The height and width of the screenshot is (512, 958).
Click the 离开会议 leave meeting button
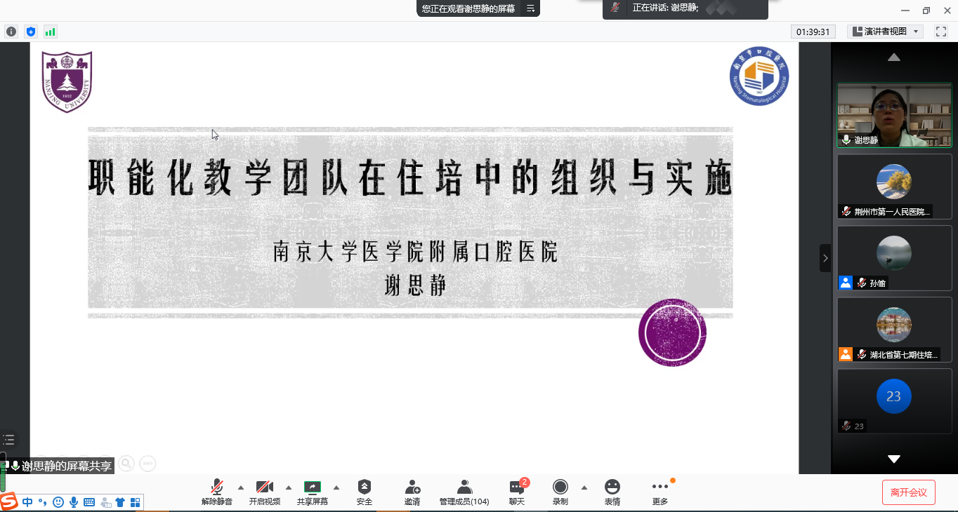tap(909, 492)
